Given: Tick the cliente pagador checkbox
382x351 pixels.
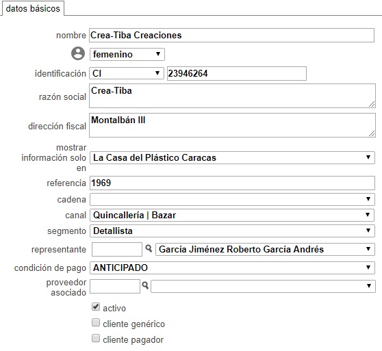Looking at the screenshot, I should [96, 339].
